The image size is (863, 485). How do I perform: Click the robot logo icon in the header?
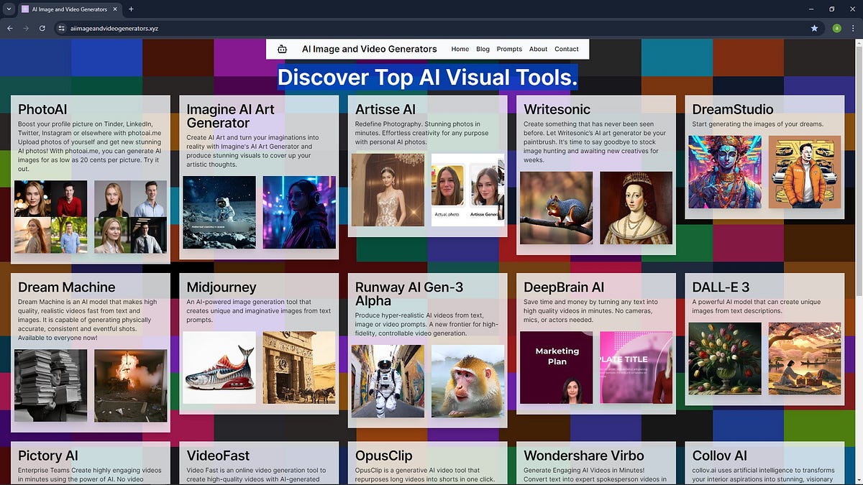pos(282,49)
